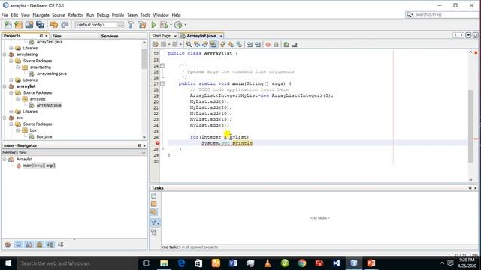Click Shift Line Left editor icon
This screenshot has height=270, width=481.
250,45
